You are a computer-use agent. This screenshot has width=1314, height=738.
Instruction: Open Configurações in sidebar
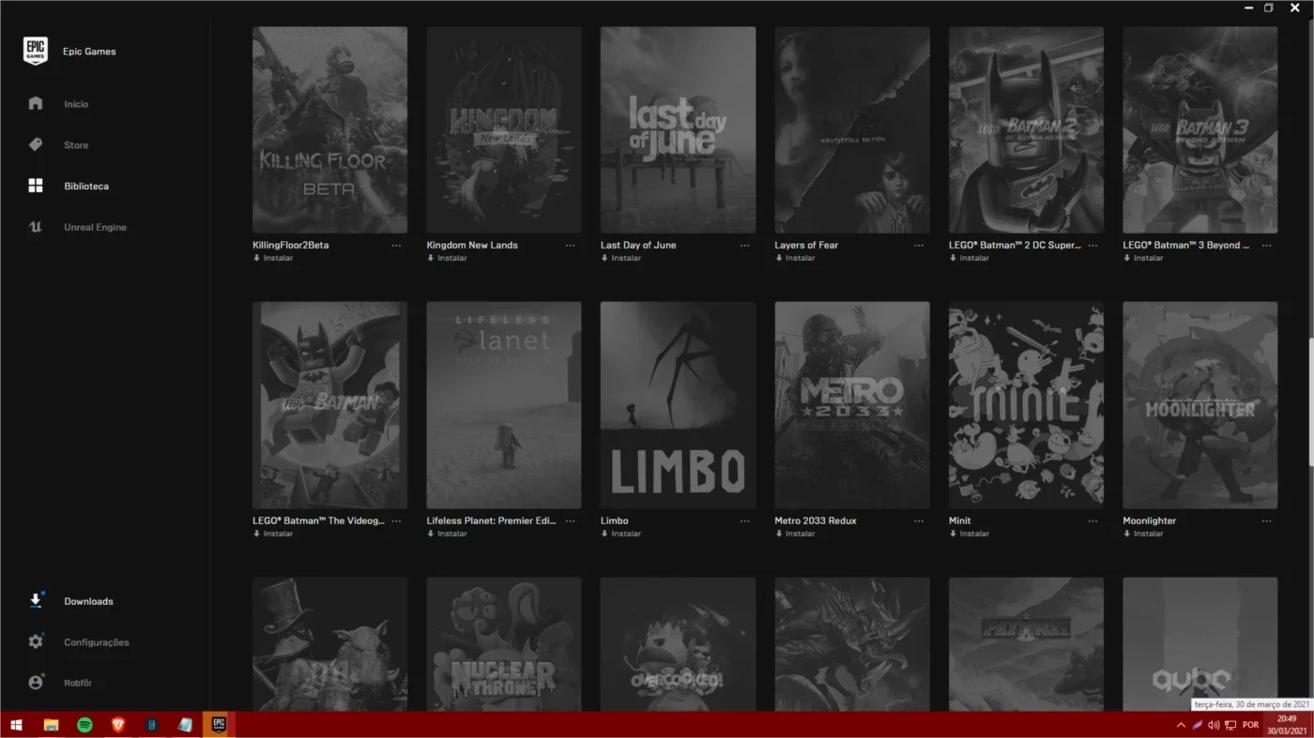[97, 642]
